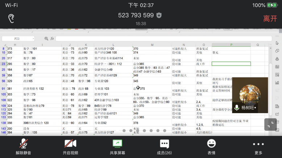The height and width of the screenshot is (158, 282).
Task: Toggle the fullscreen collapse corner button
Action: [x=270, y=124]
